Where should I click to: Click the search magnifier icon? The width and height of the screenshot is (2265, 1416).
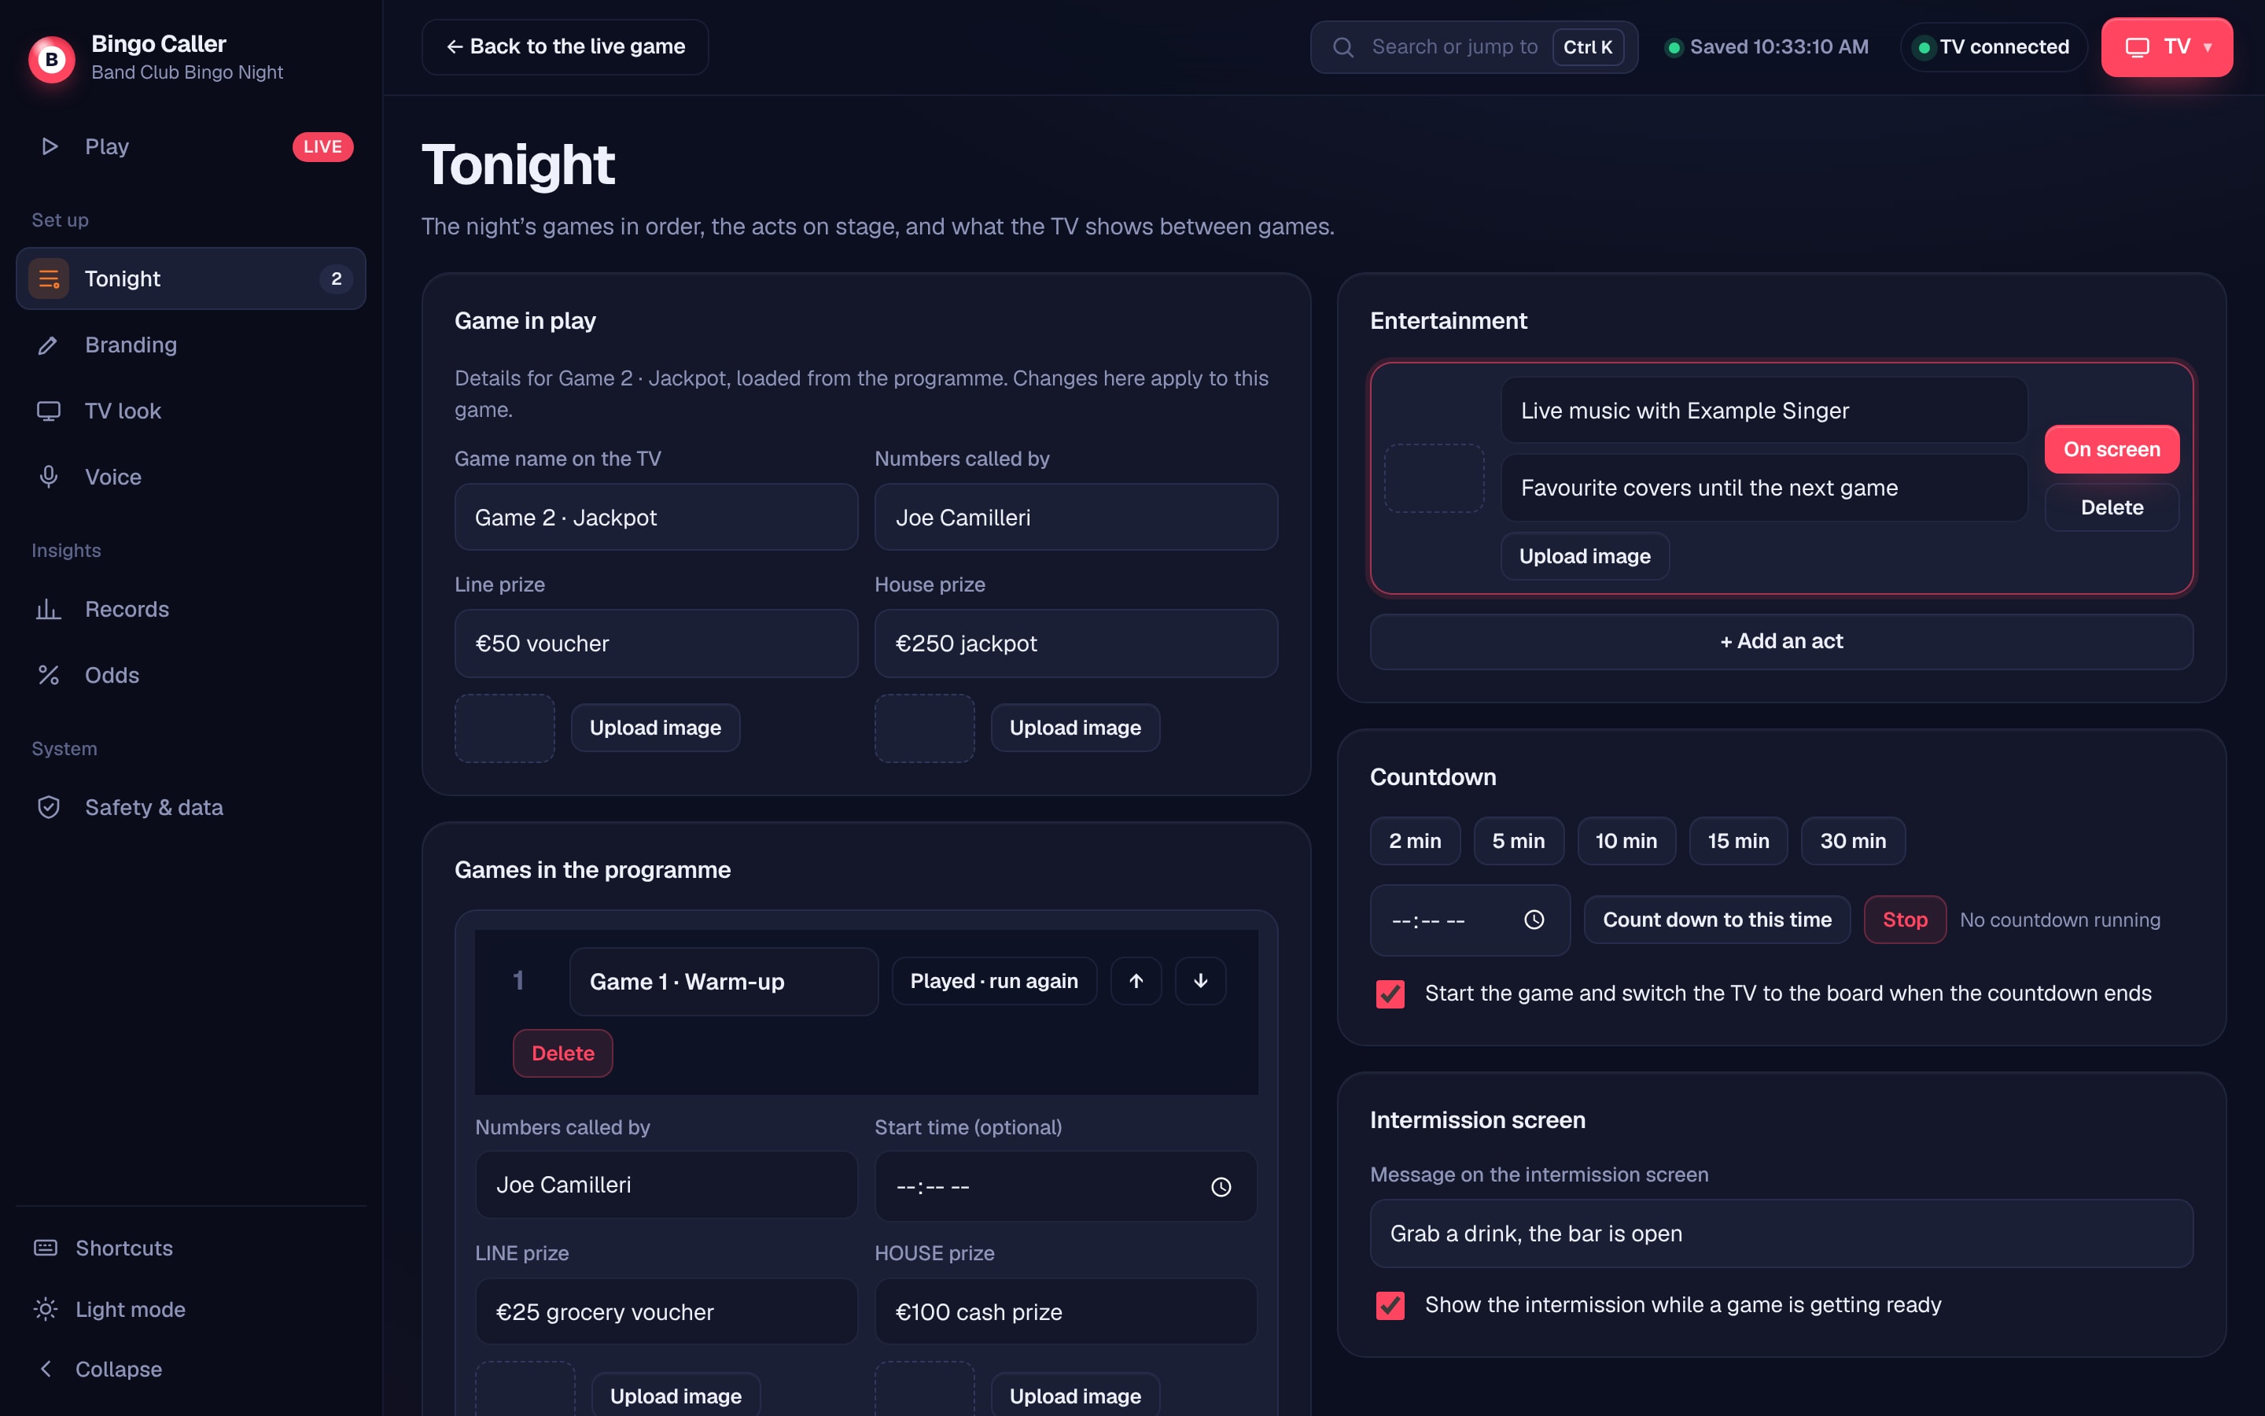1343,47
